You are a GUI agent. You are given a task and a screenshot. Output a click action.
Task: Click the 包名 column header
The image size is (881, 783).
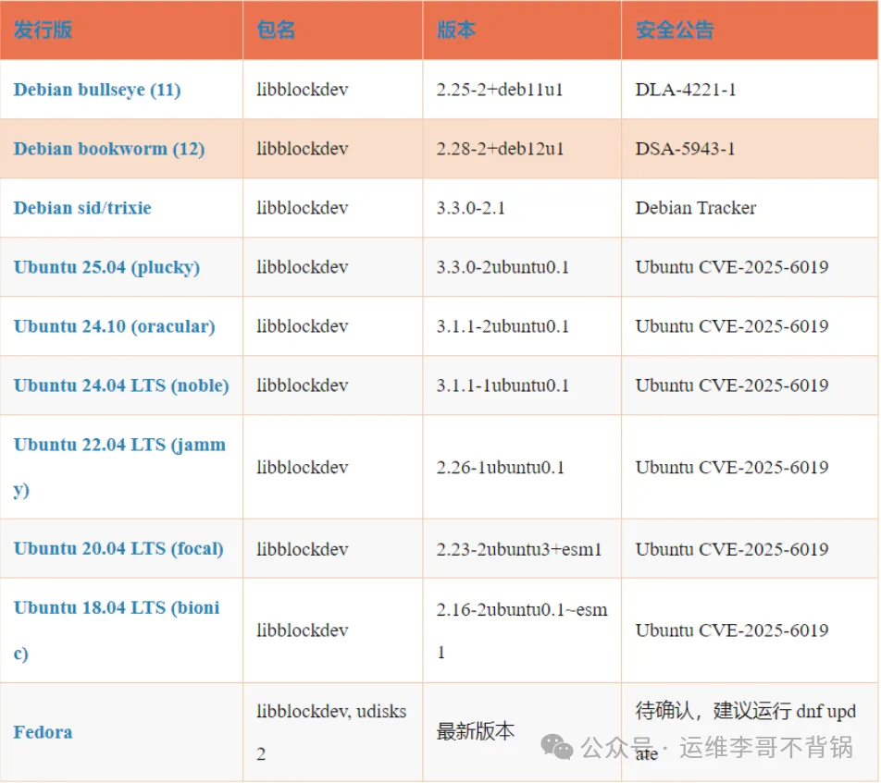coord(276,30)
